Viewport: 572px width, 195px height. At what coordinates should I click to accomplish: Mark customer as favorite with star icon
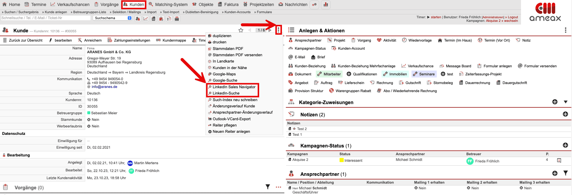pyautogui.click(x=241, y=30)
